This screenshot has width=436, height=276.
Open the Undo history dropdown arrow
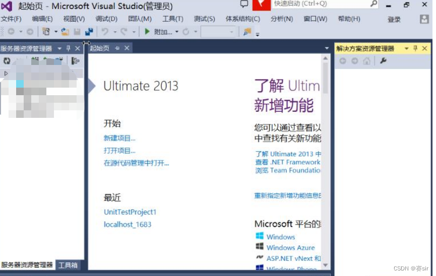[x=115, y=32]
